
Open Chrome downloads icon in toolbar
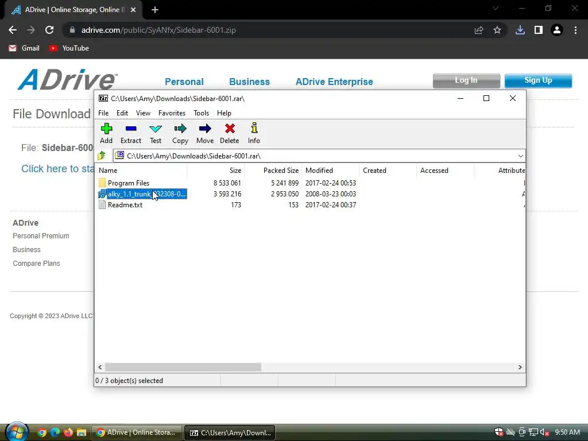coord(520,30)
